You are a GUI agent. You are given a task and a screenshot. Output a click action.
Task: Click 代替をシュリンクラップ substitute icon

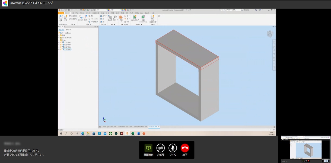point(143,17)
